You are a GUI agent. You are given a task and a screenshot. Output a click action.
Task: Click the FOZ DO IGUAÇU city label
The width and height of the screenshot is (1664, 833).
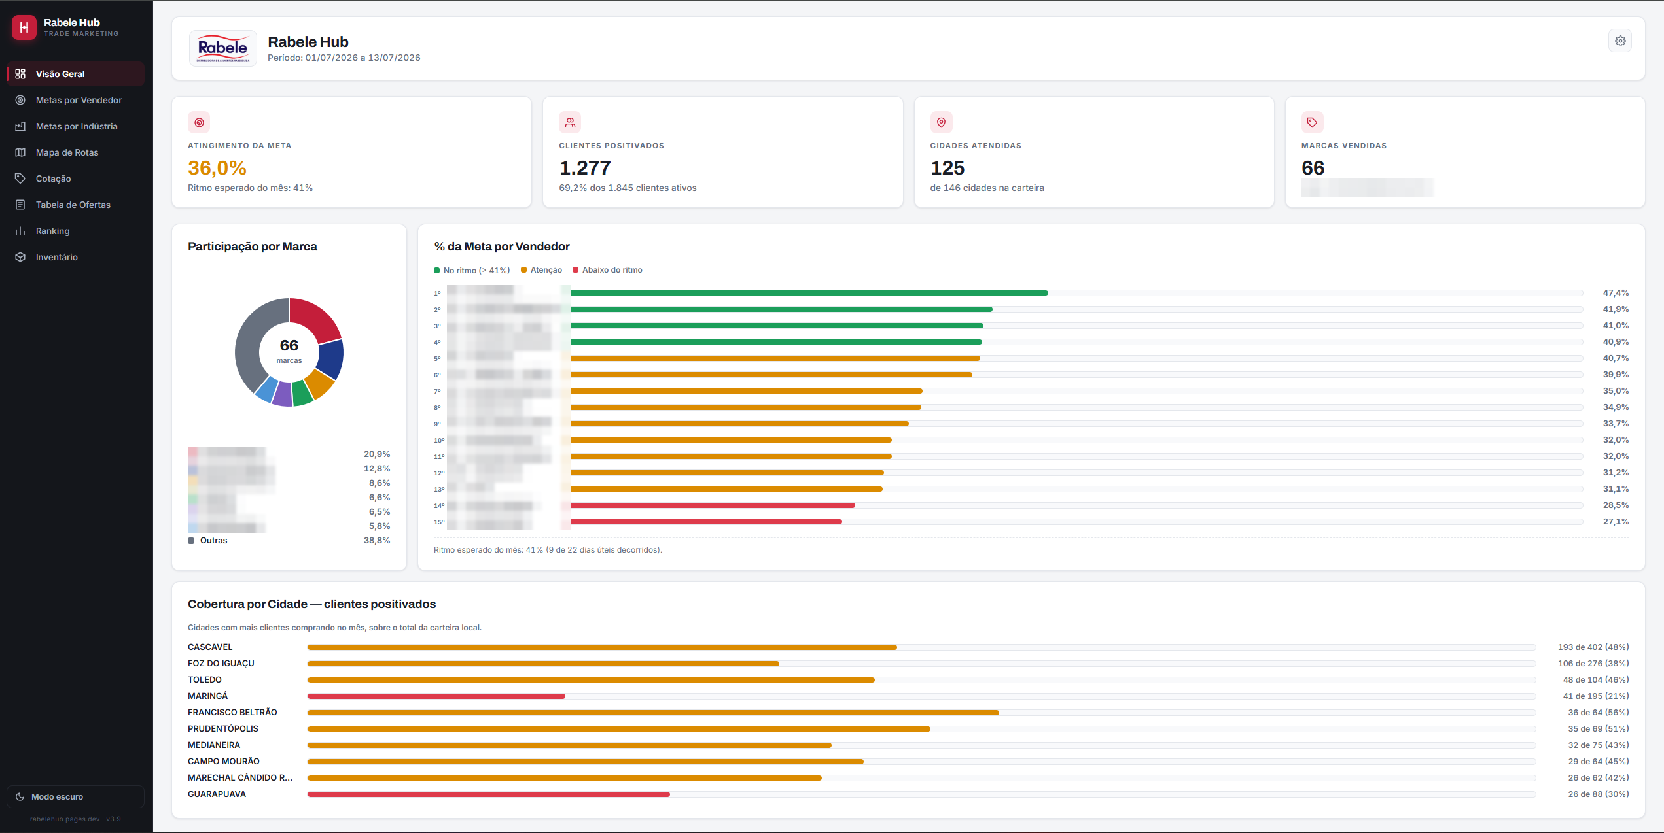[221, 664]
